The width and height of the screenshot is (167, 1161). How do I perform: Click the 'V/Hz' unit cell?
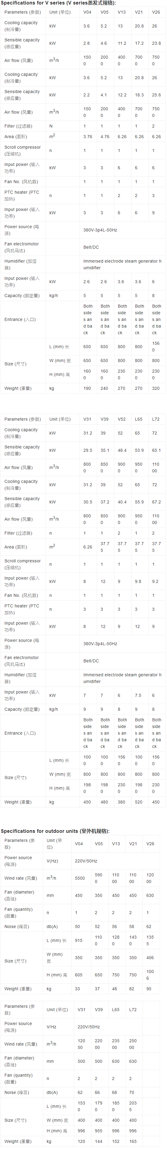tap(51, 1027)
